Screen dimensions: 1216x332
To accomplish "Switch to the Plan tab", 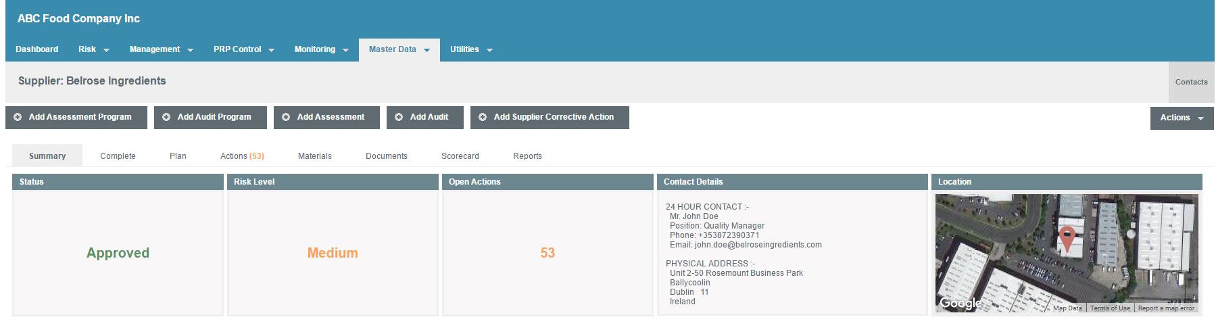I will click(x=178, y=156).
